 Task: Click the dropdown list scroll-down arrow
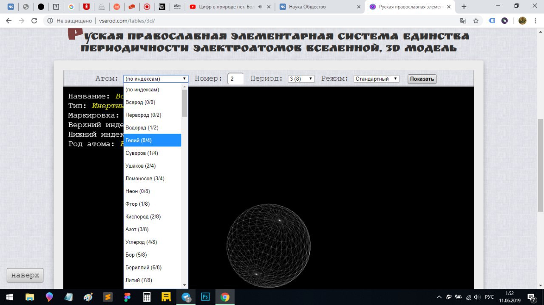click(184, 285)
